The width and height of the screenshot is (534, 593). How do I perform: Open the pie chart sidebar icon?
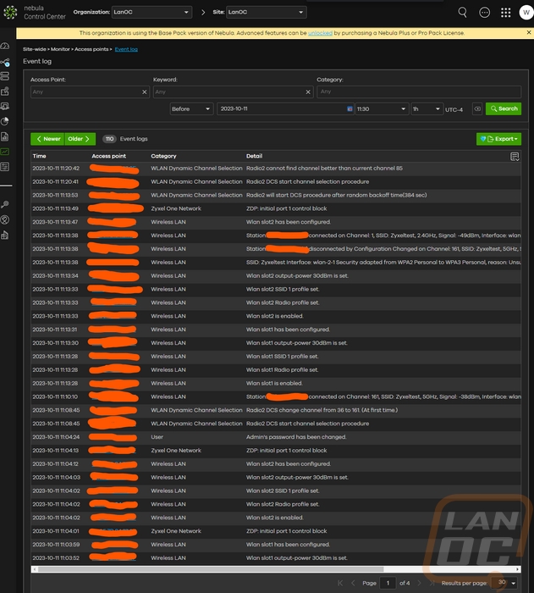[5, 121]
